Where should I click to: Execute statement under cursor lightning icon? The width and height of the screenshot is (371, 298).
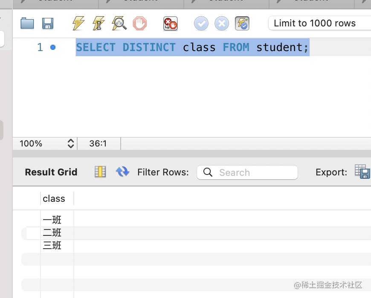coord(99,23)
